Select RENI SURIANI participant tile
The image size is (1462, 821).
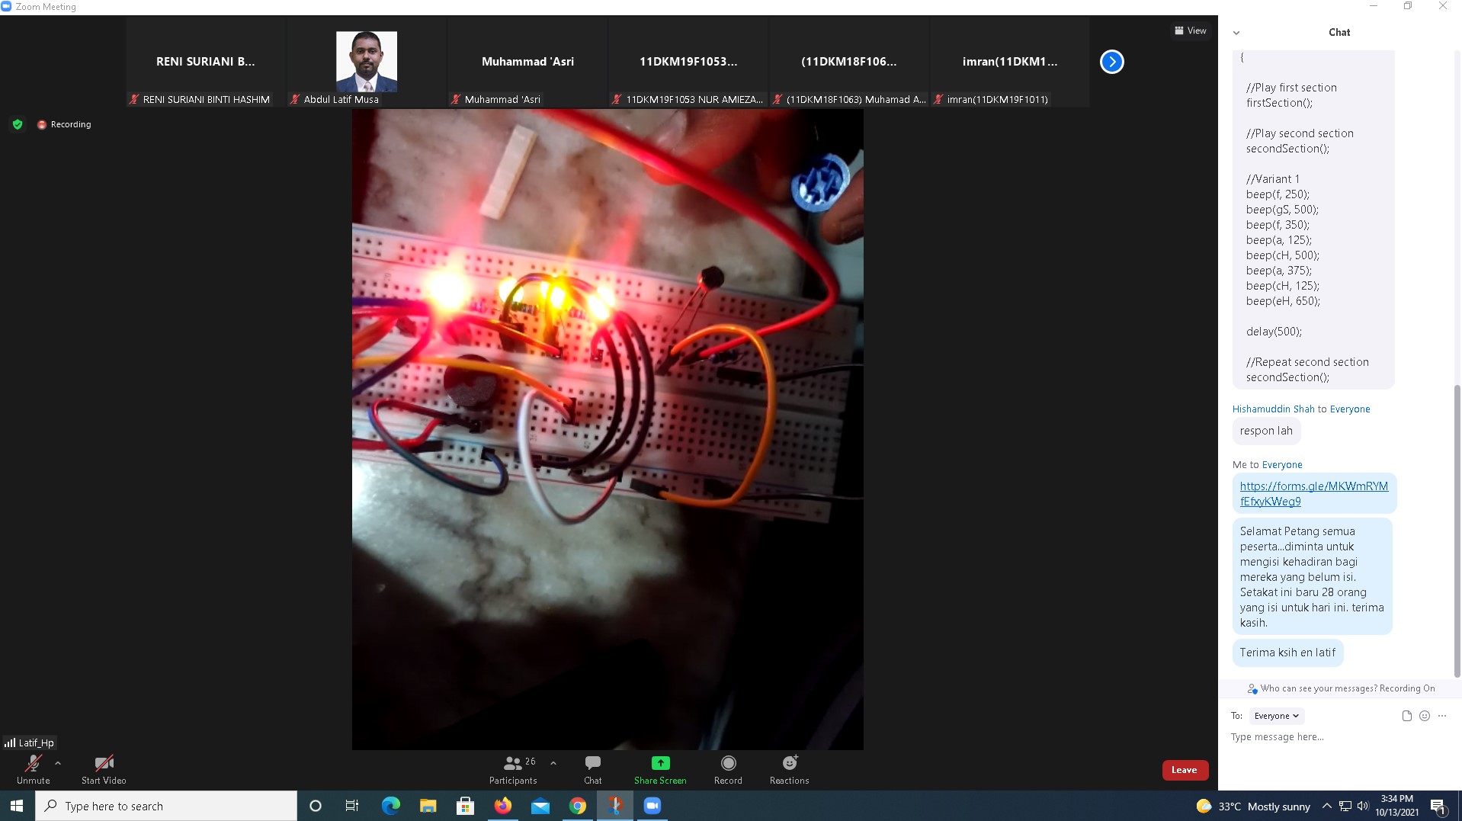click(x=206, y=62)
